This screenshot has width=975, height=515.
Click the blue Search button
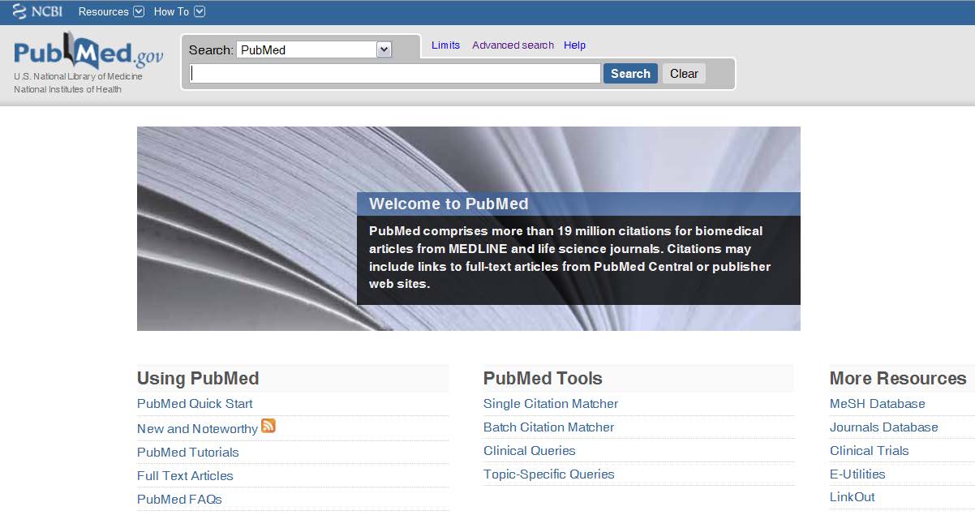tap(630, 73)
